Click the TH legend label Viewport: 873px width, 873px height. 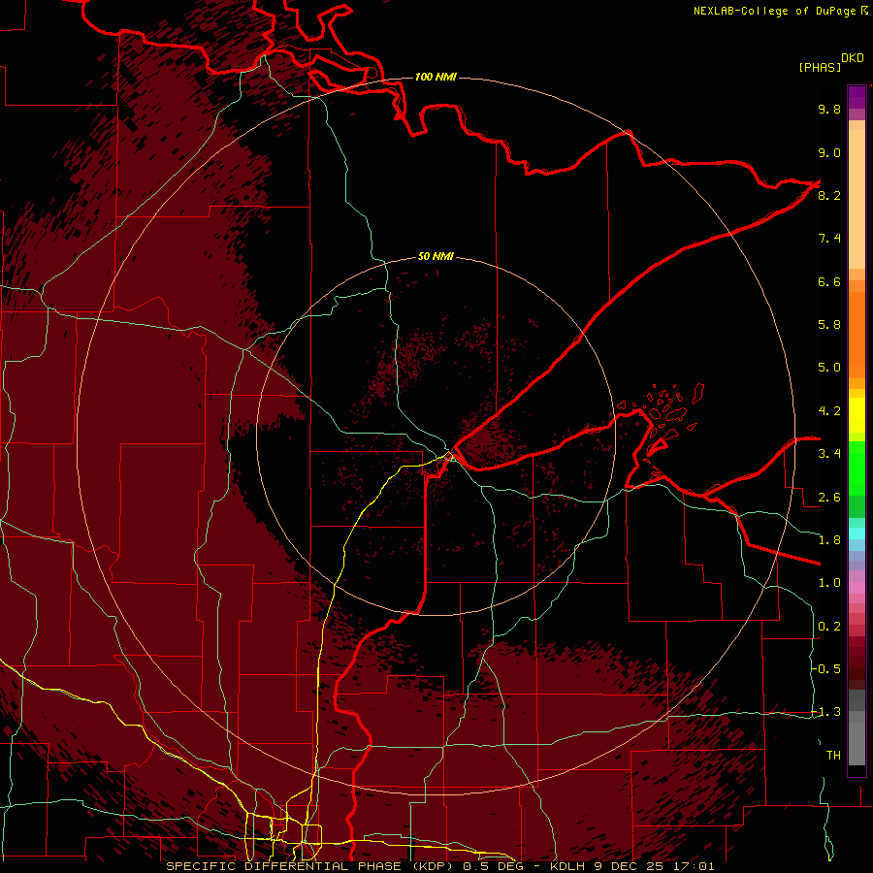click(x=833, y=756)
